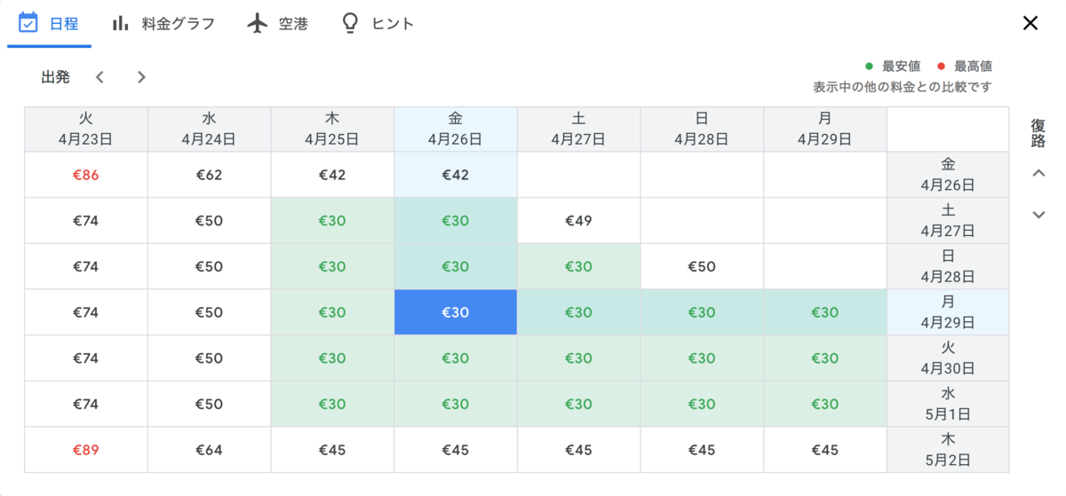Select the €49 fare cell
This screenshot has width=1066, height=496.
pyautogui.click(x=578, y=221)
